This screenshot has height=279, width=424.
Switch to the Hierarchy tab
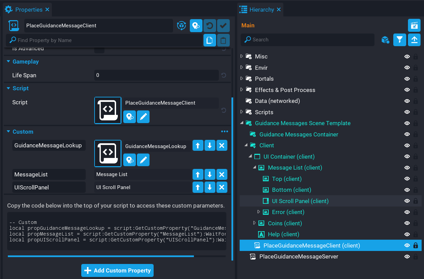(261, 10)
